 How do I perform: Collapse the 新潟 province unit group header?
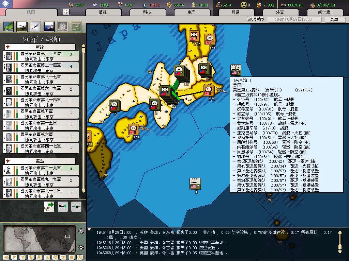click(40, 47)
